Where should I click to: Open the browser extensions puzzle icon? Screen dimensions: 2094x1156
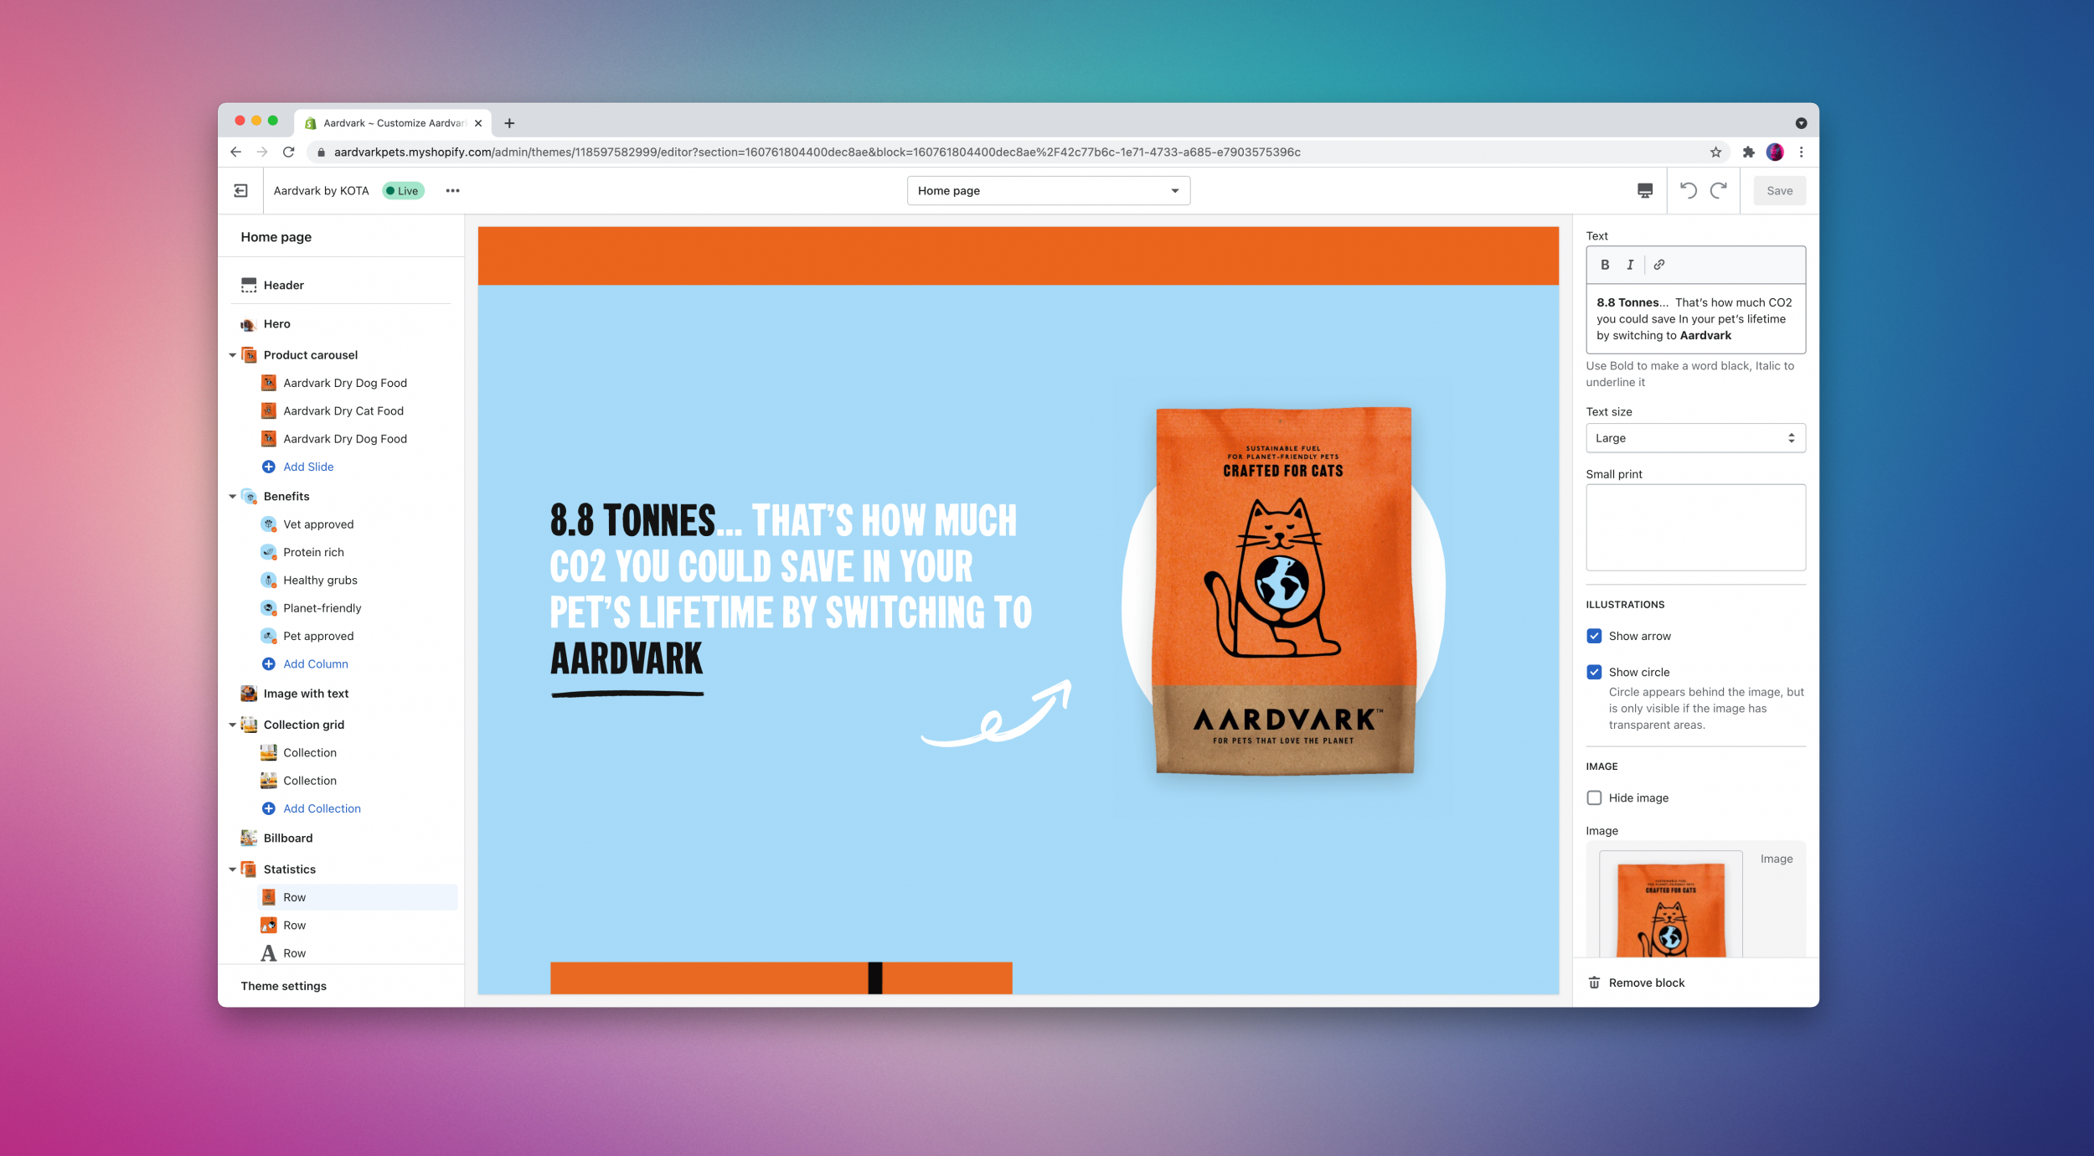(1748, 152)
